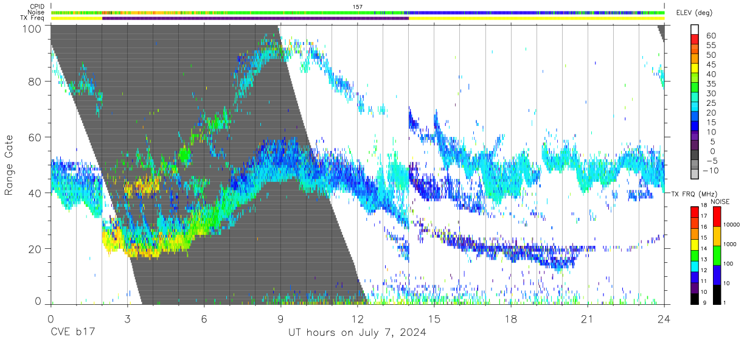The image size is (747, 345).
Task: Click the NOISE legend title
Action: 720,202
